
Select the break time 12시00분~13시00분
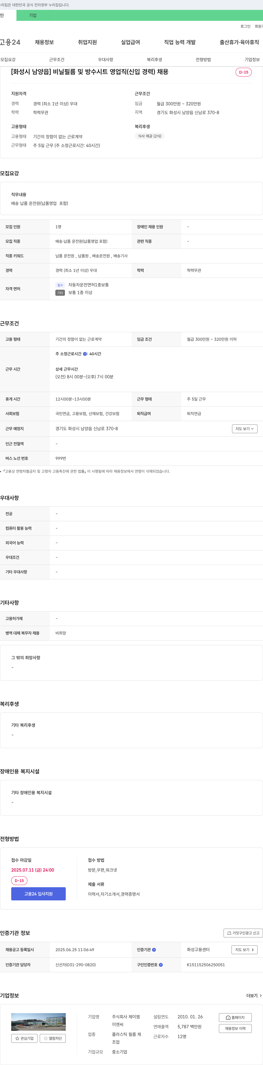pos(73,399)
